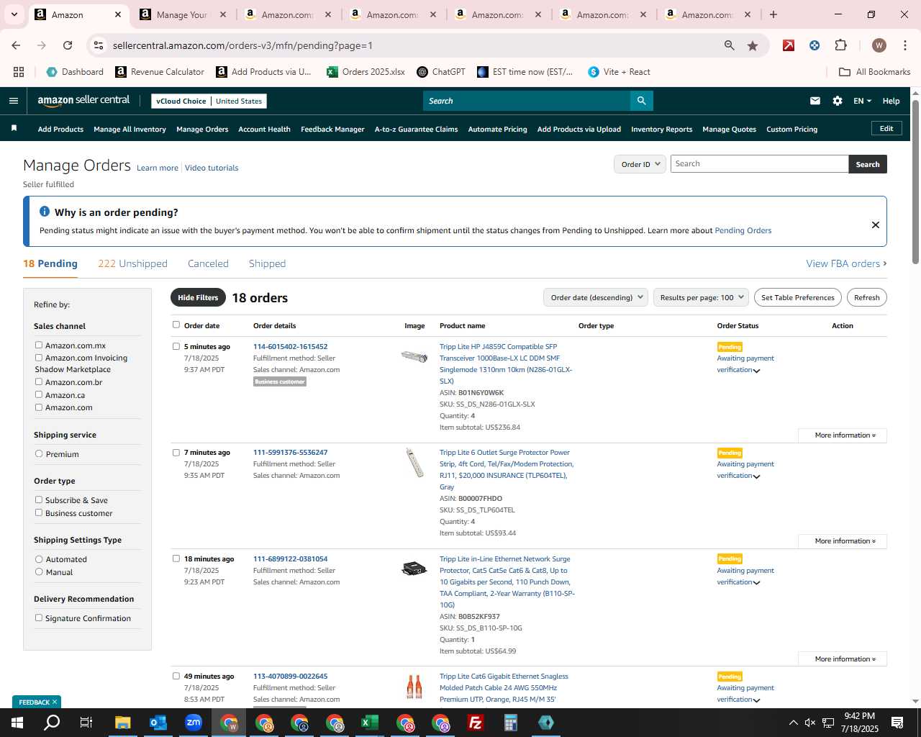The image size is (921, 737).
Task: Expand More information for order 114-6015402-1615452
Action: (843, 435)
